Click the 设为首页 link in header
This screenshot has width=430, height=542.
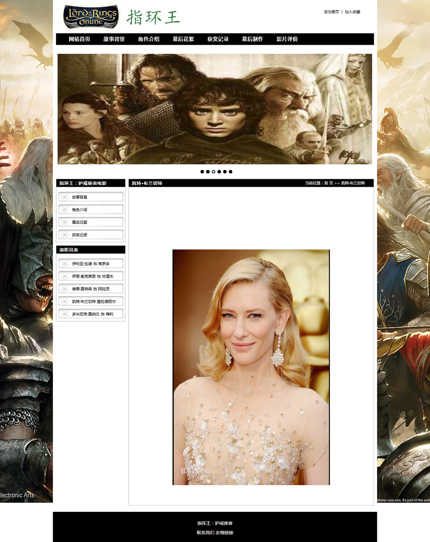[x=331, y=12]
